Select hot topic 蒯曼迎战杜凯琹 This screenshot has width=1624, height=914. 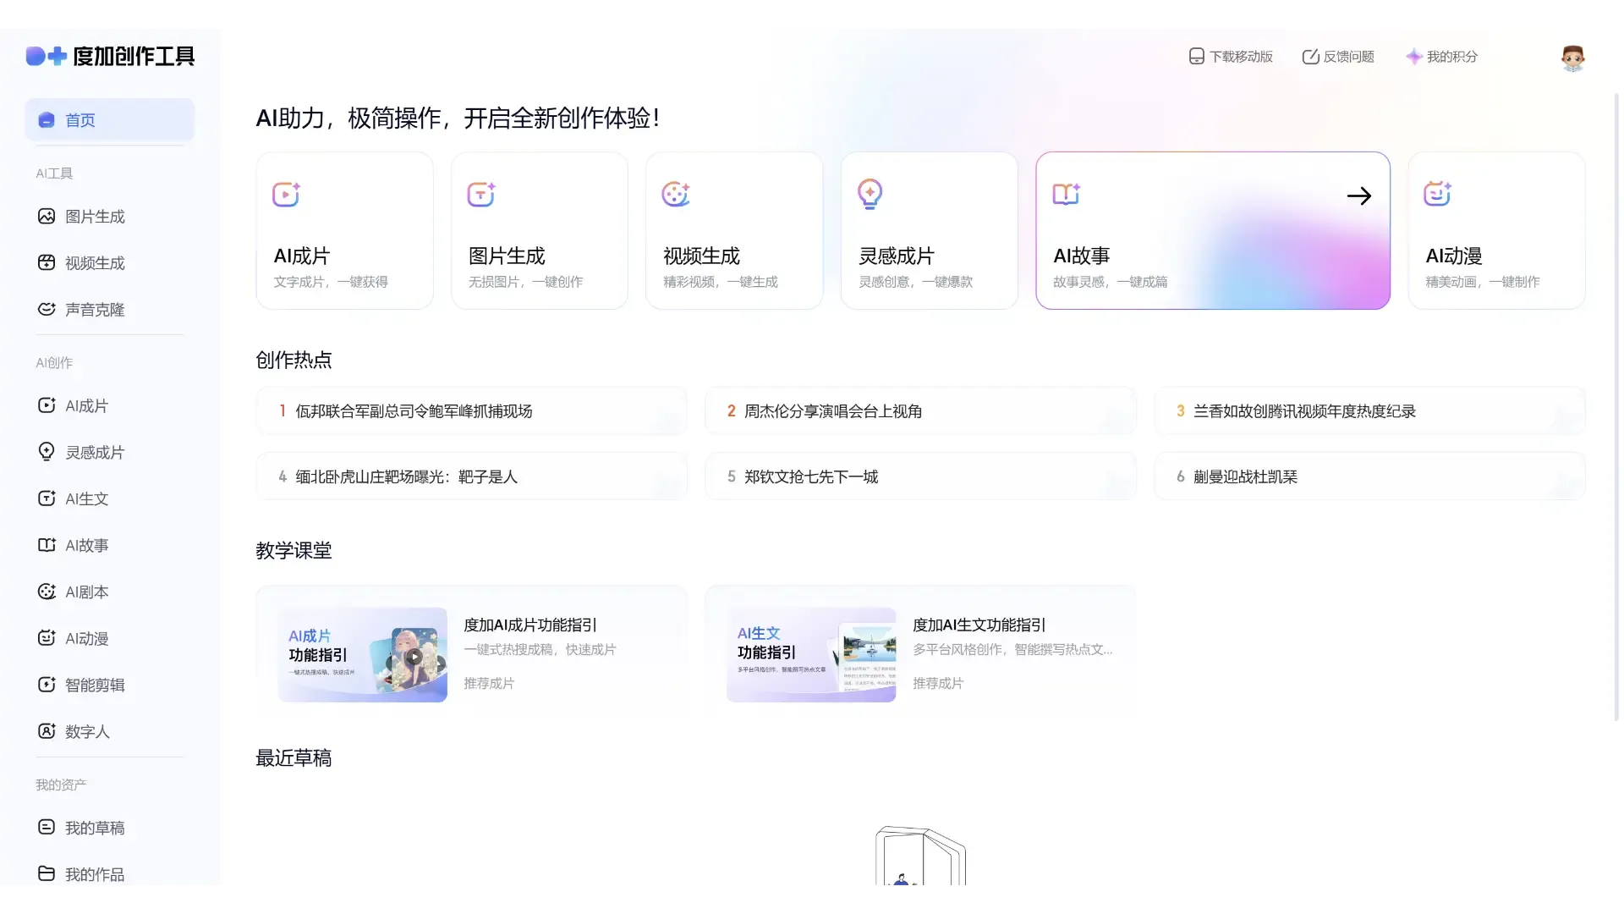click(x=1369, y=476)
